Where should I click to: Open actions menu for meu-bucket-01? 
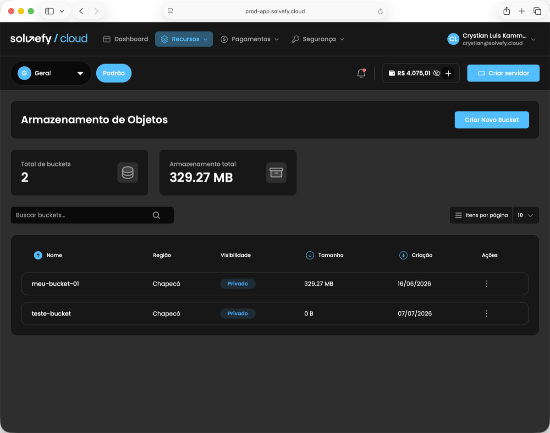click(x=486, y=284)
